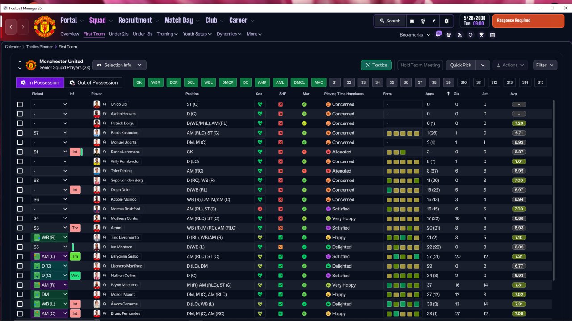Click the pencil edit icon in the toolbar
The width and height of the screenshot is (572, 321).
point(433,21)
